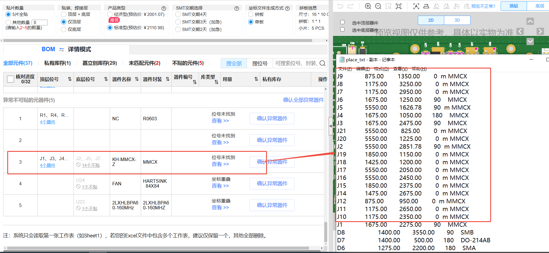Switch to 私有库存(1) tab
Image resolution: width=549 pixels, height=253 pixels.
pos(57,63)
